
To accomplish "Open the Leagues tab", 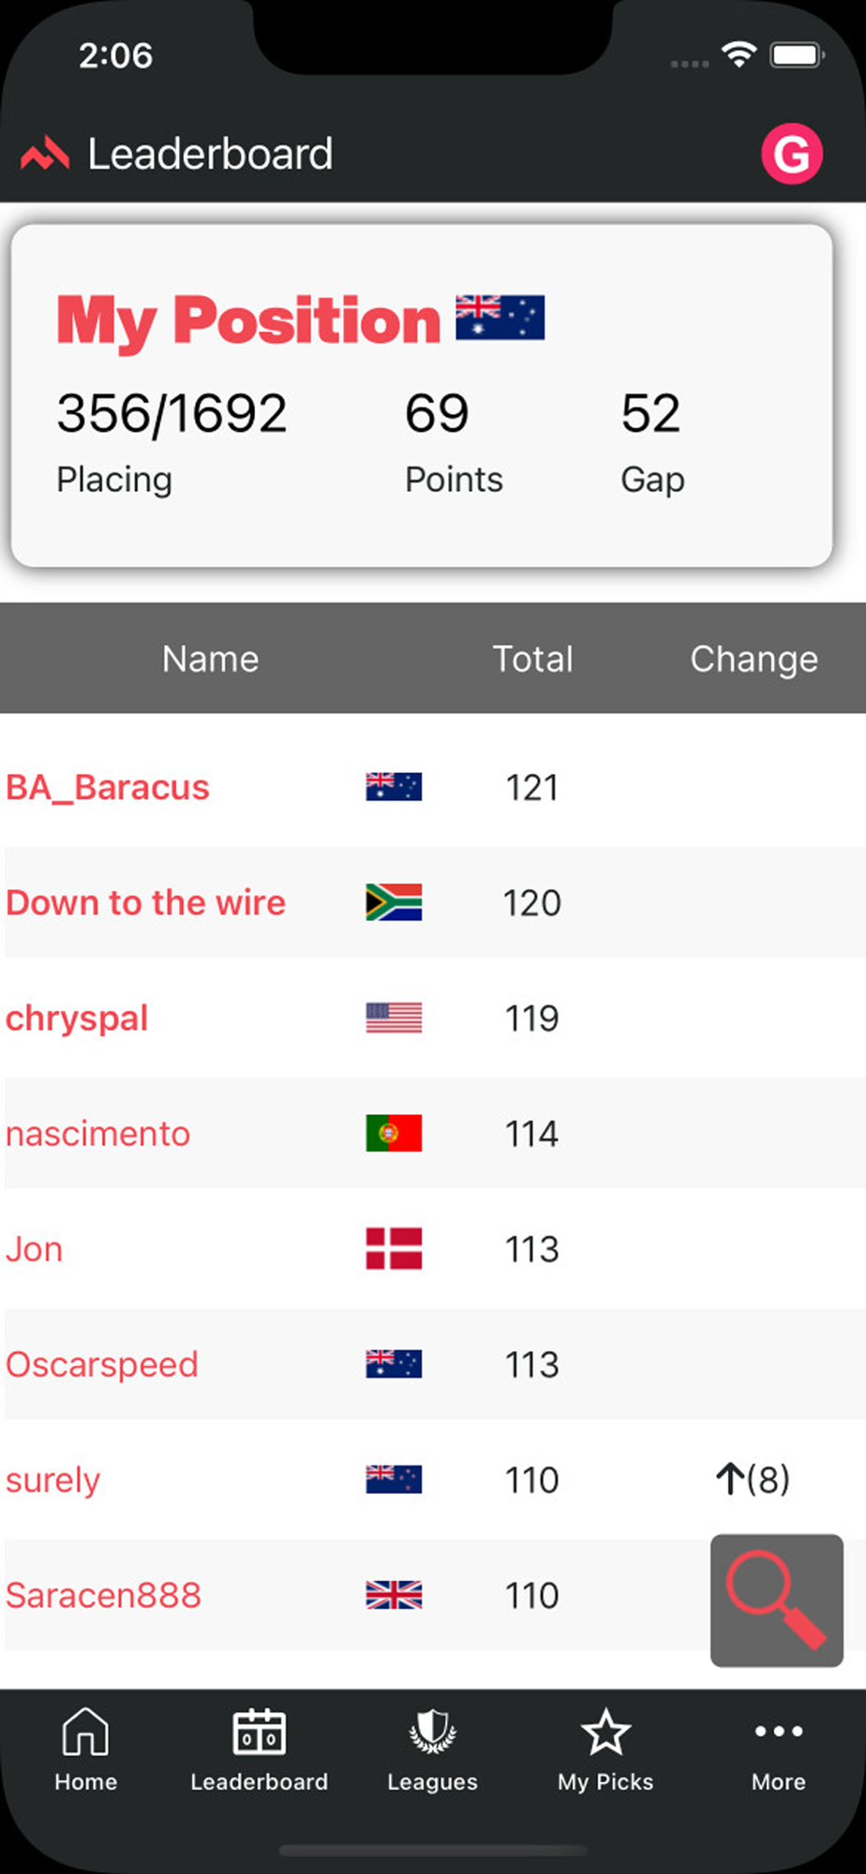I will coord(432,1750).
